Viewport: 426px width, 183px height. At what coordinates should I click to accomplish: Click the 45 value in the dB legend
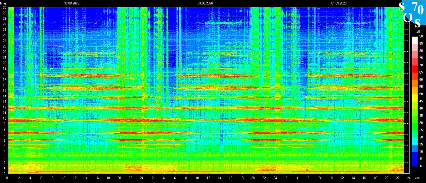421,101
